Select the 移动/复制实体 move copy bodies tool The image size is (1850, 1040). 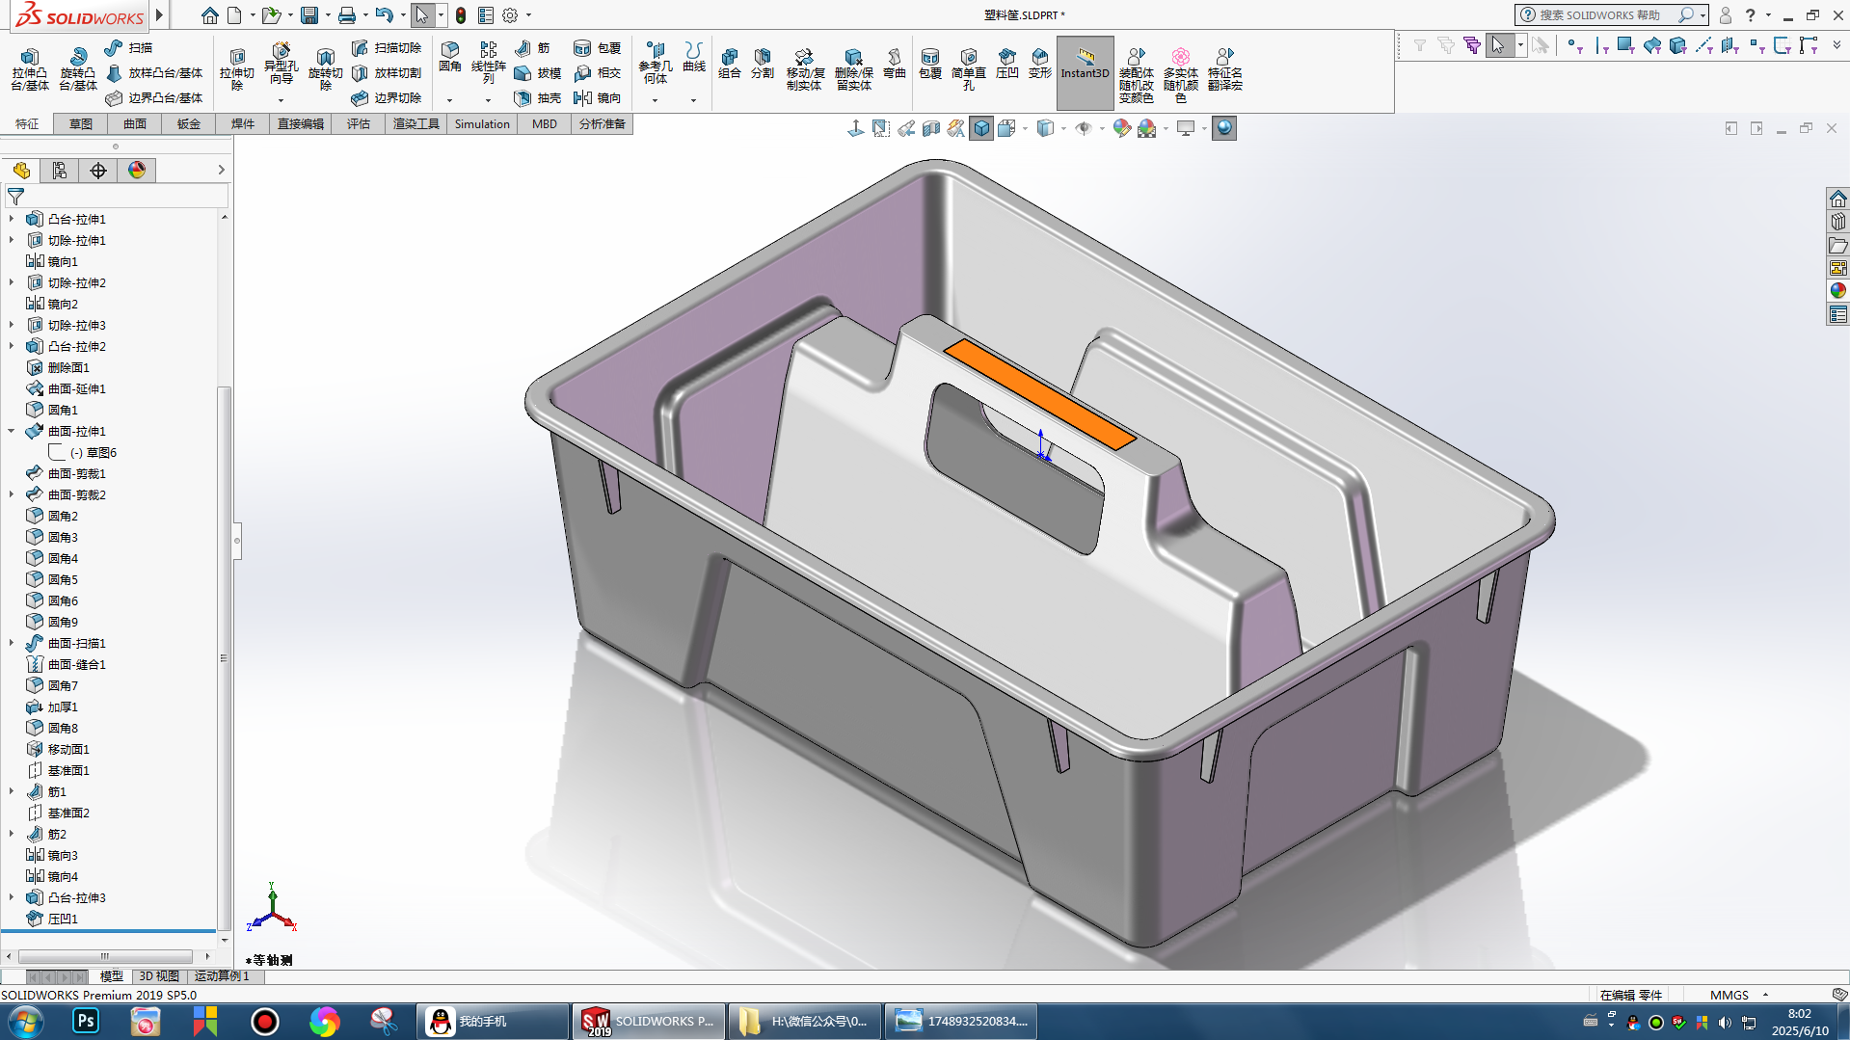click(x=805, y=69)
